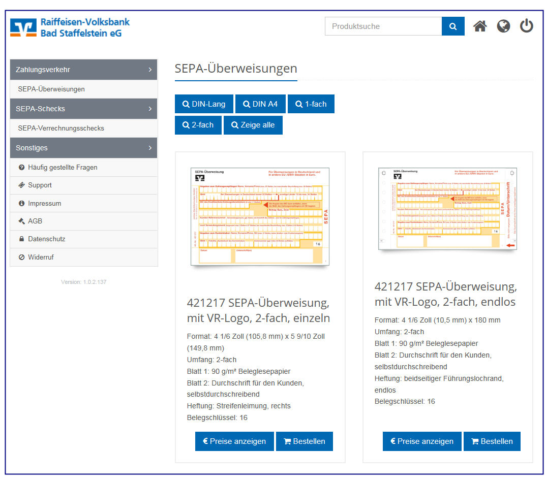The height and width of the screenshot is (482, 546).
Task: Filter products by DIN-Lang
Action: click(x=204, y=104)
